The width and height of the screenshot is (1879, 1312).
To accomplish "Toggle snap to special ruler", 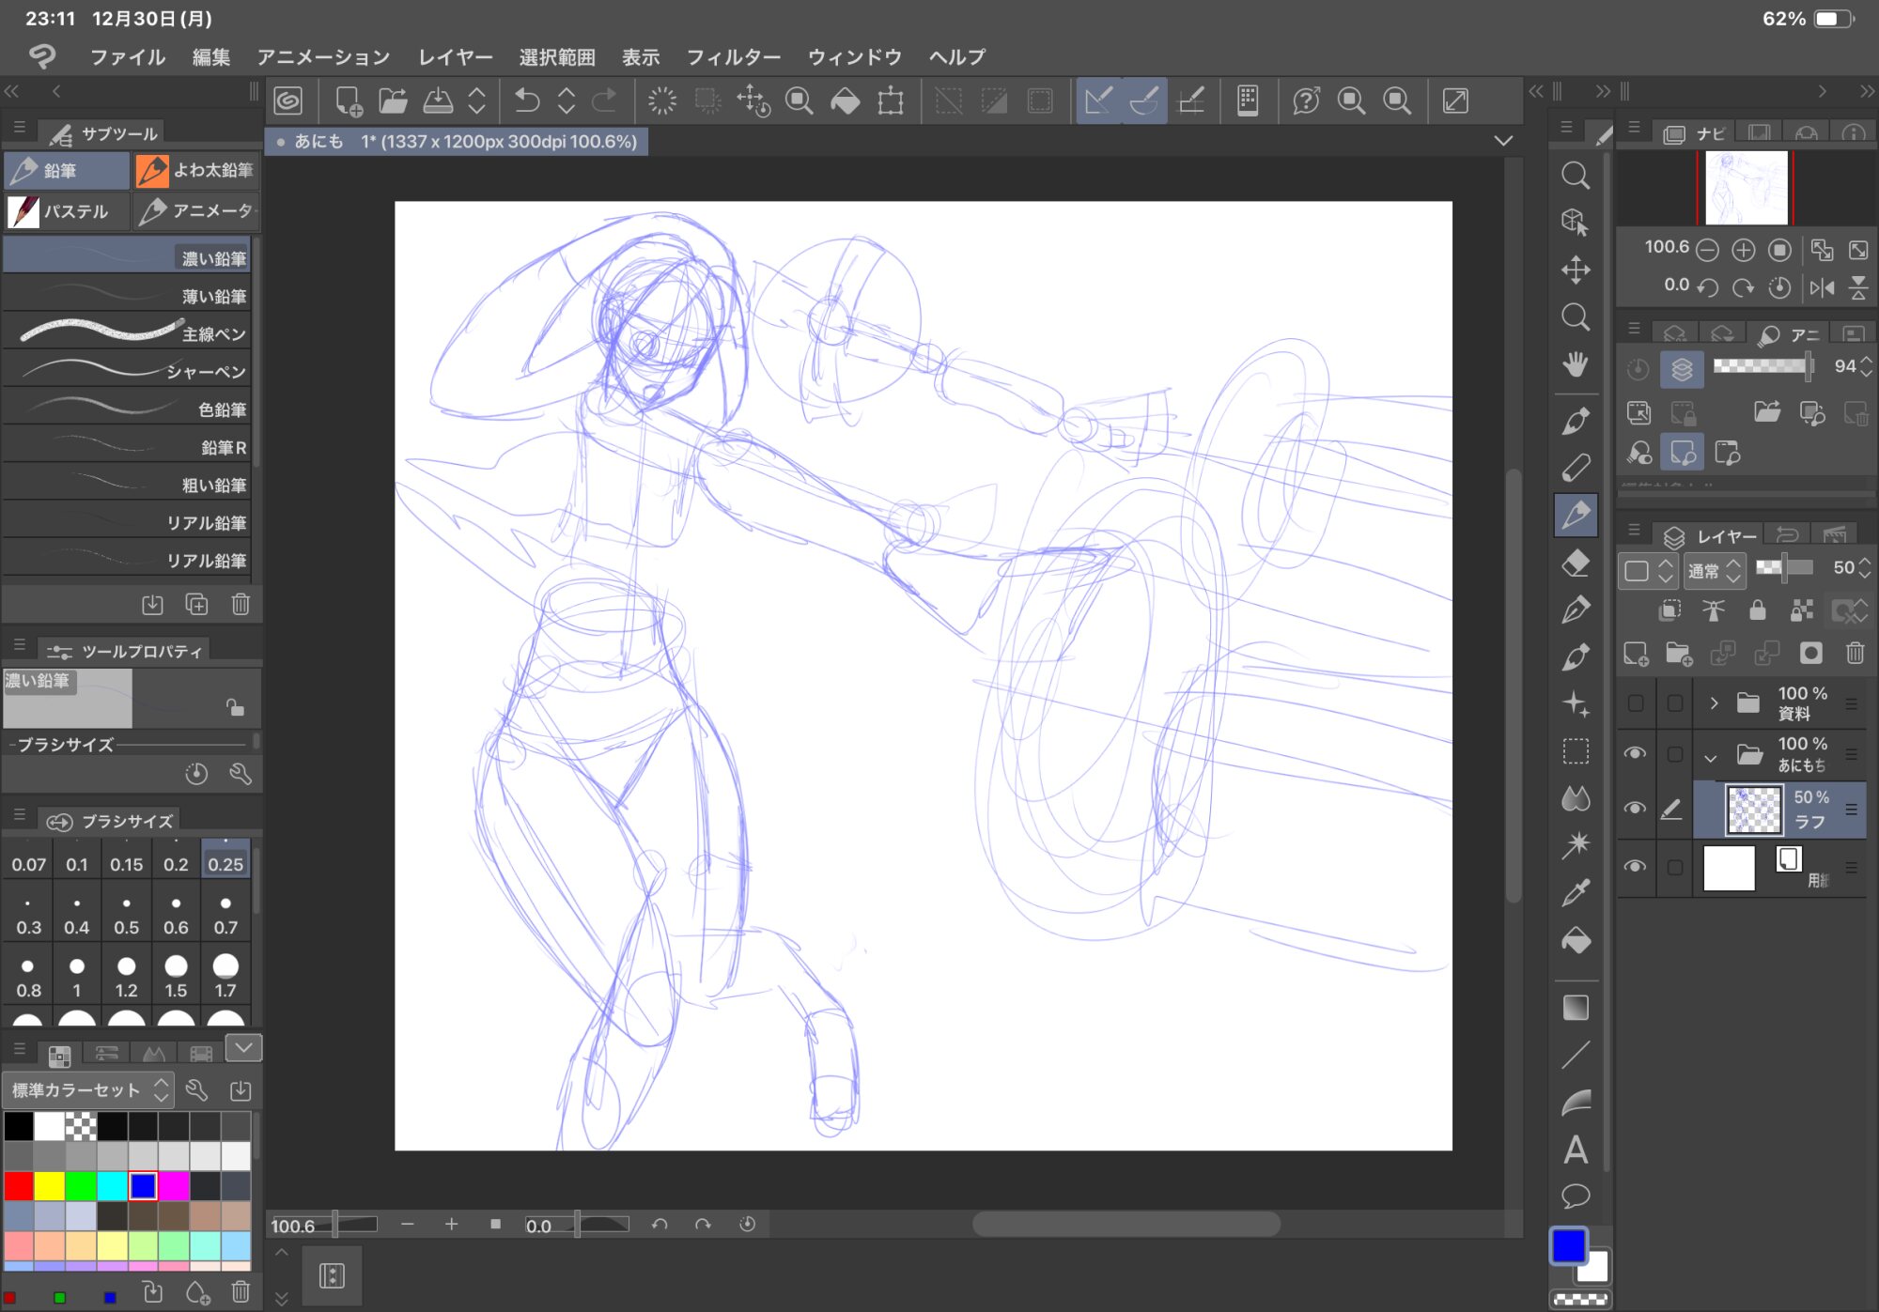I will coord(1144,100).
